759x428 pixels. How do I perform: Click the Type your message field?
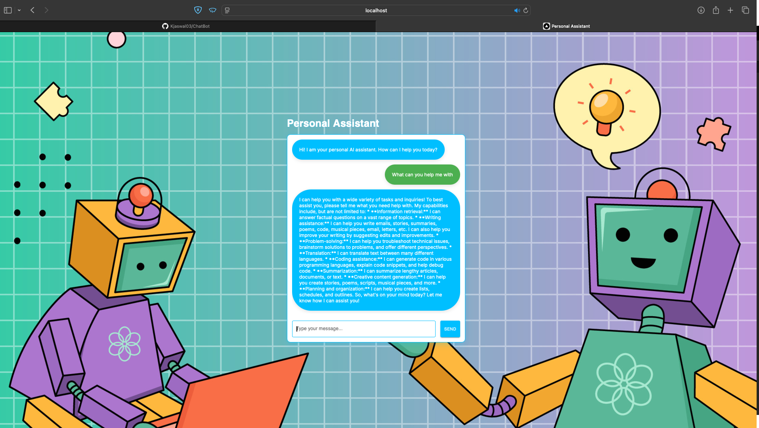click(x=363, y=329)
